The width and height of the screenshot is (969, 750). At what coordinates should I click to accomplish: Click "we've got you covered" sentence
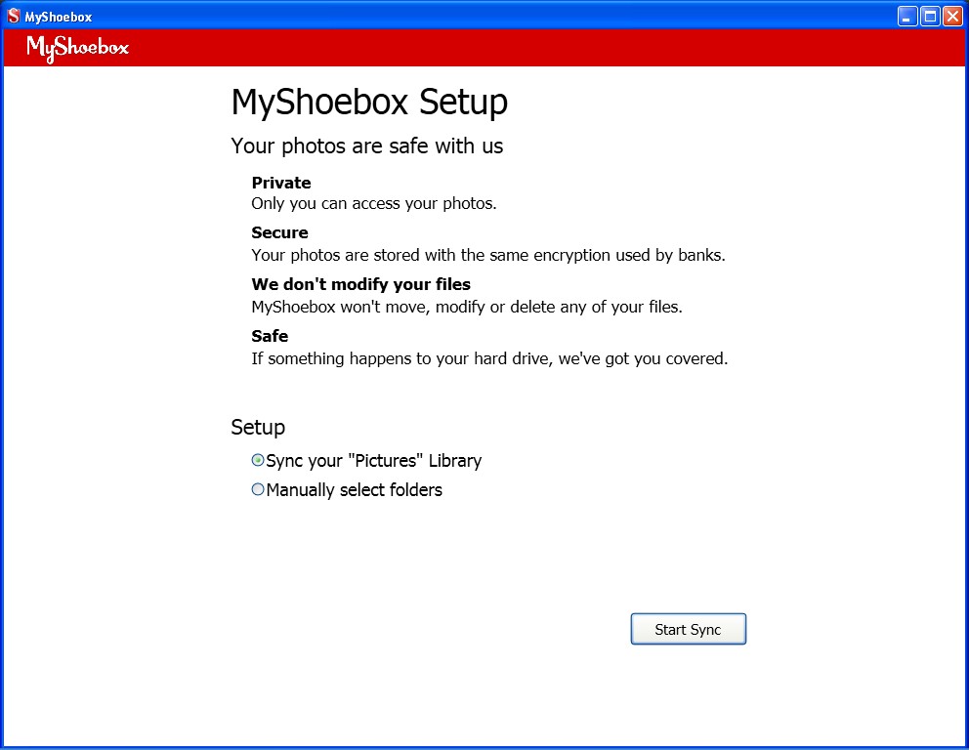tap(489, 359)
